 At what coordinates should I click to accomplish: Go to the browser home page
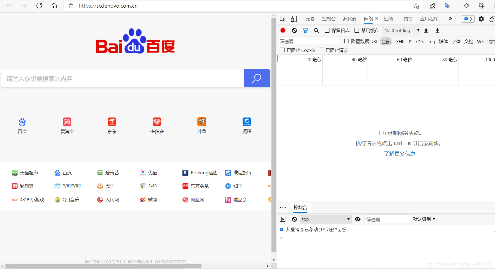pos(54,6)
